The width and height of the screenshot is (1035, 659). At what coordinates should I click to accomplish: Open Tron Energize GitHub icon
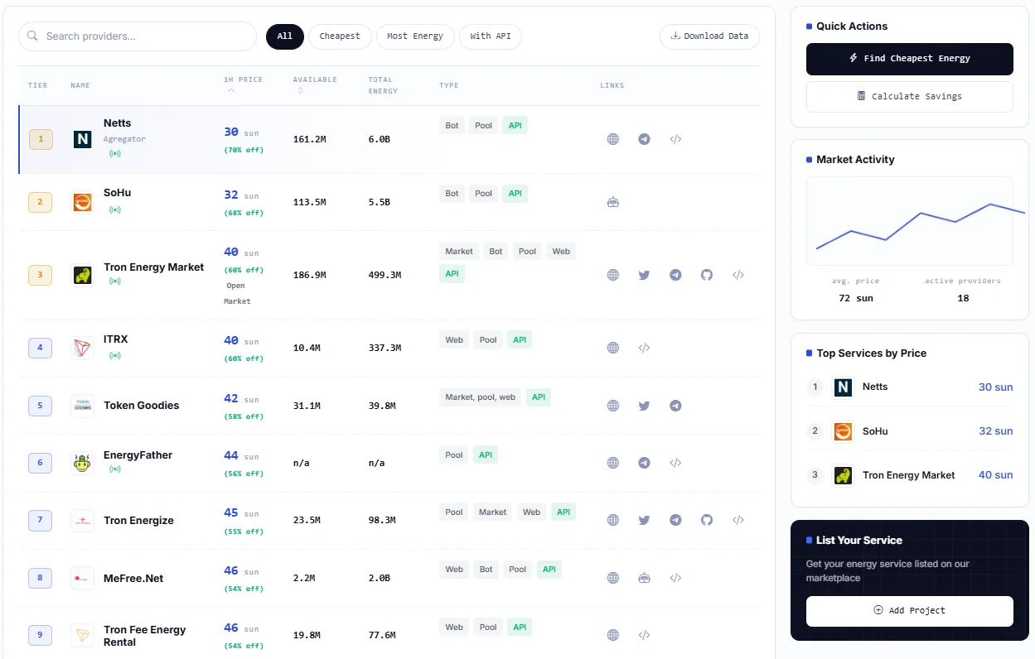[707, 520]
